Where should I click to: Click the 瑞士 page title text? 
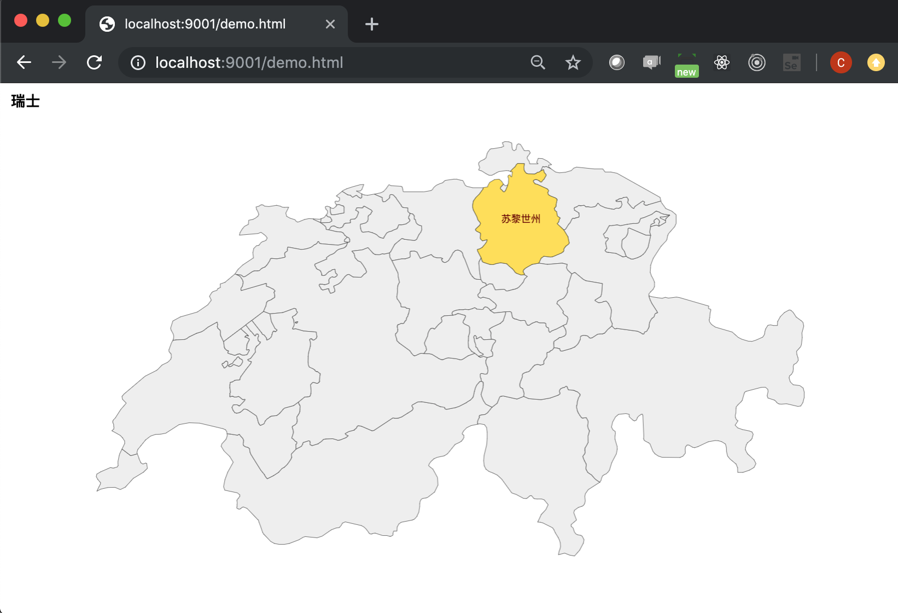(x=25, y=101)
